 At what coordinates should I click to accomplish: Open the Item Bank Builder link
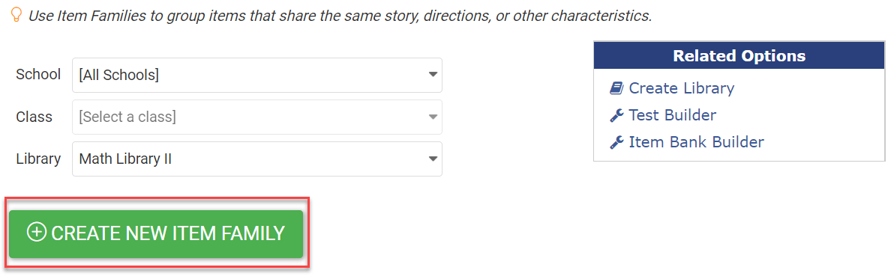pyautogui.click(x=696, y=142)
